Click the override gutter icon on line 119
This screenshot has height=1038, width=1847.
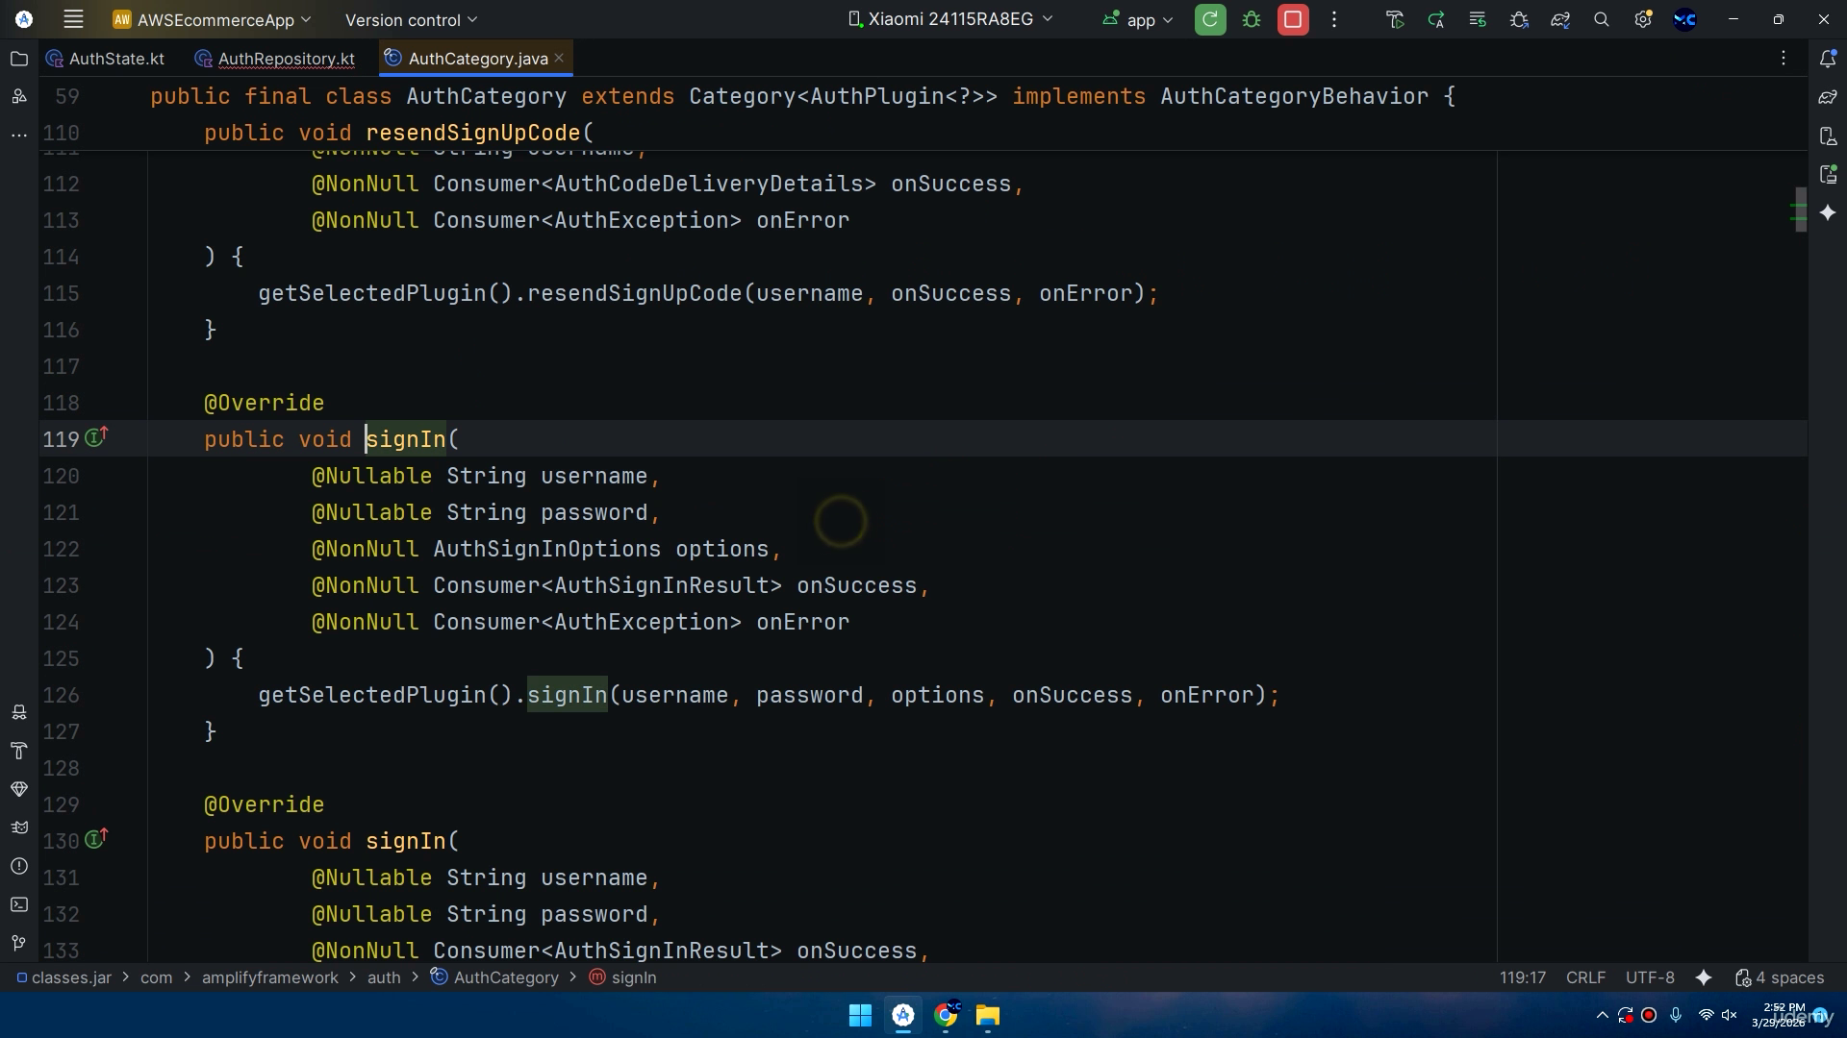96,437
